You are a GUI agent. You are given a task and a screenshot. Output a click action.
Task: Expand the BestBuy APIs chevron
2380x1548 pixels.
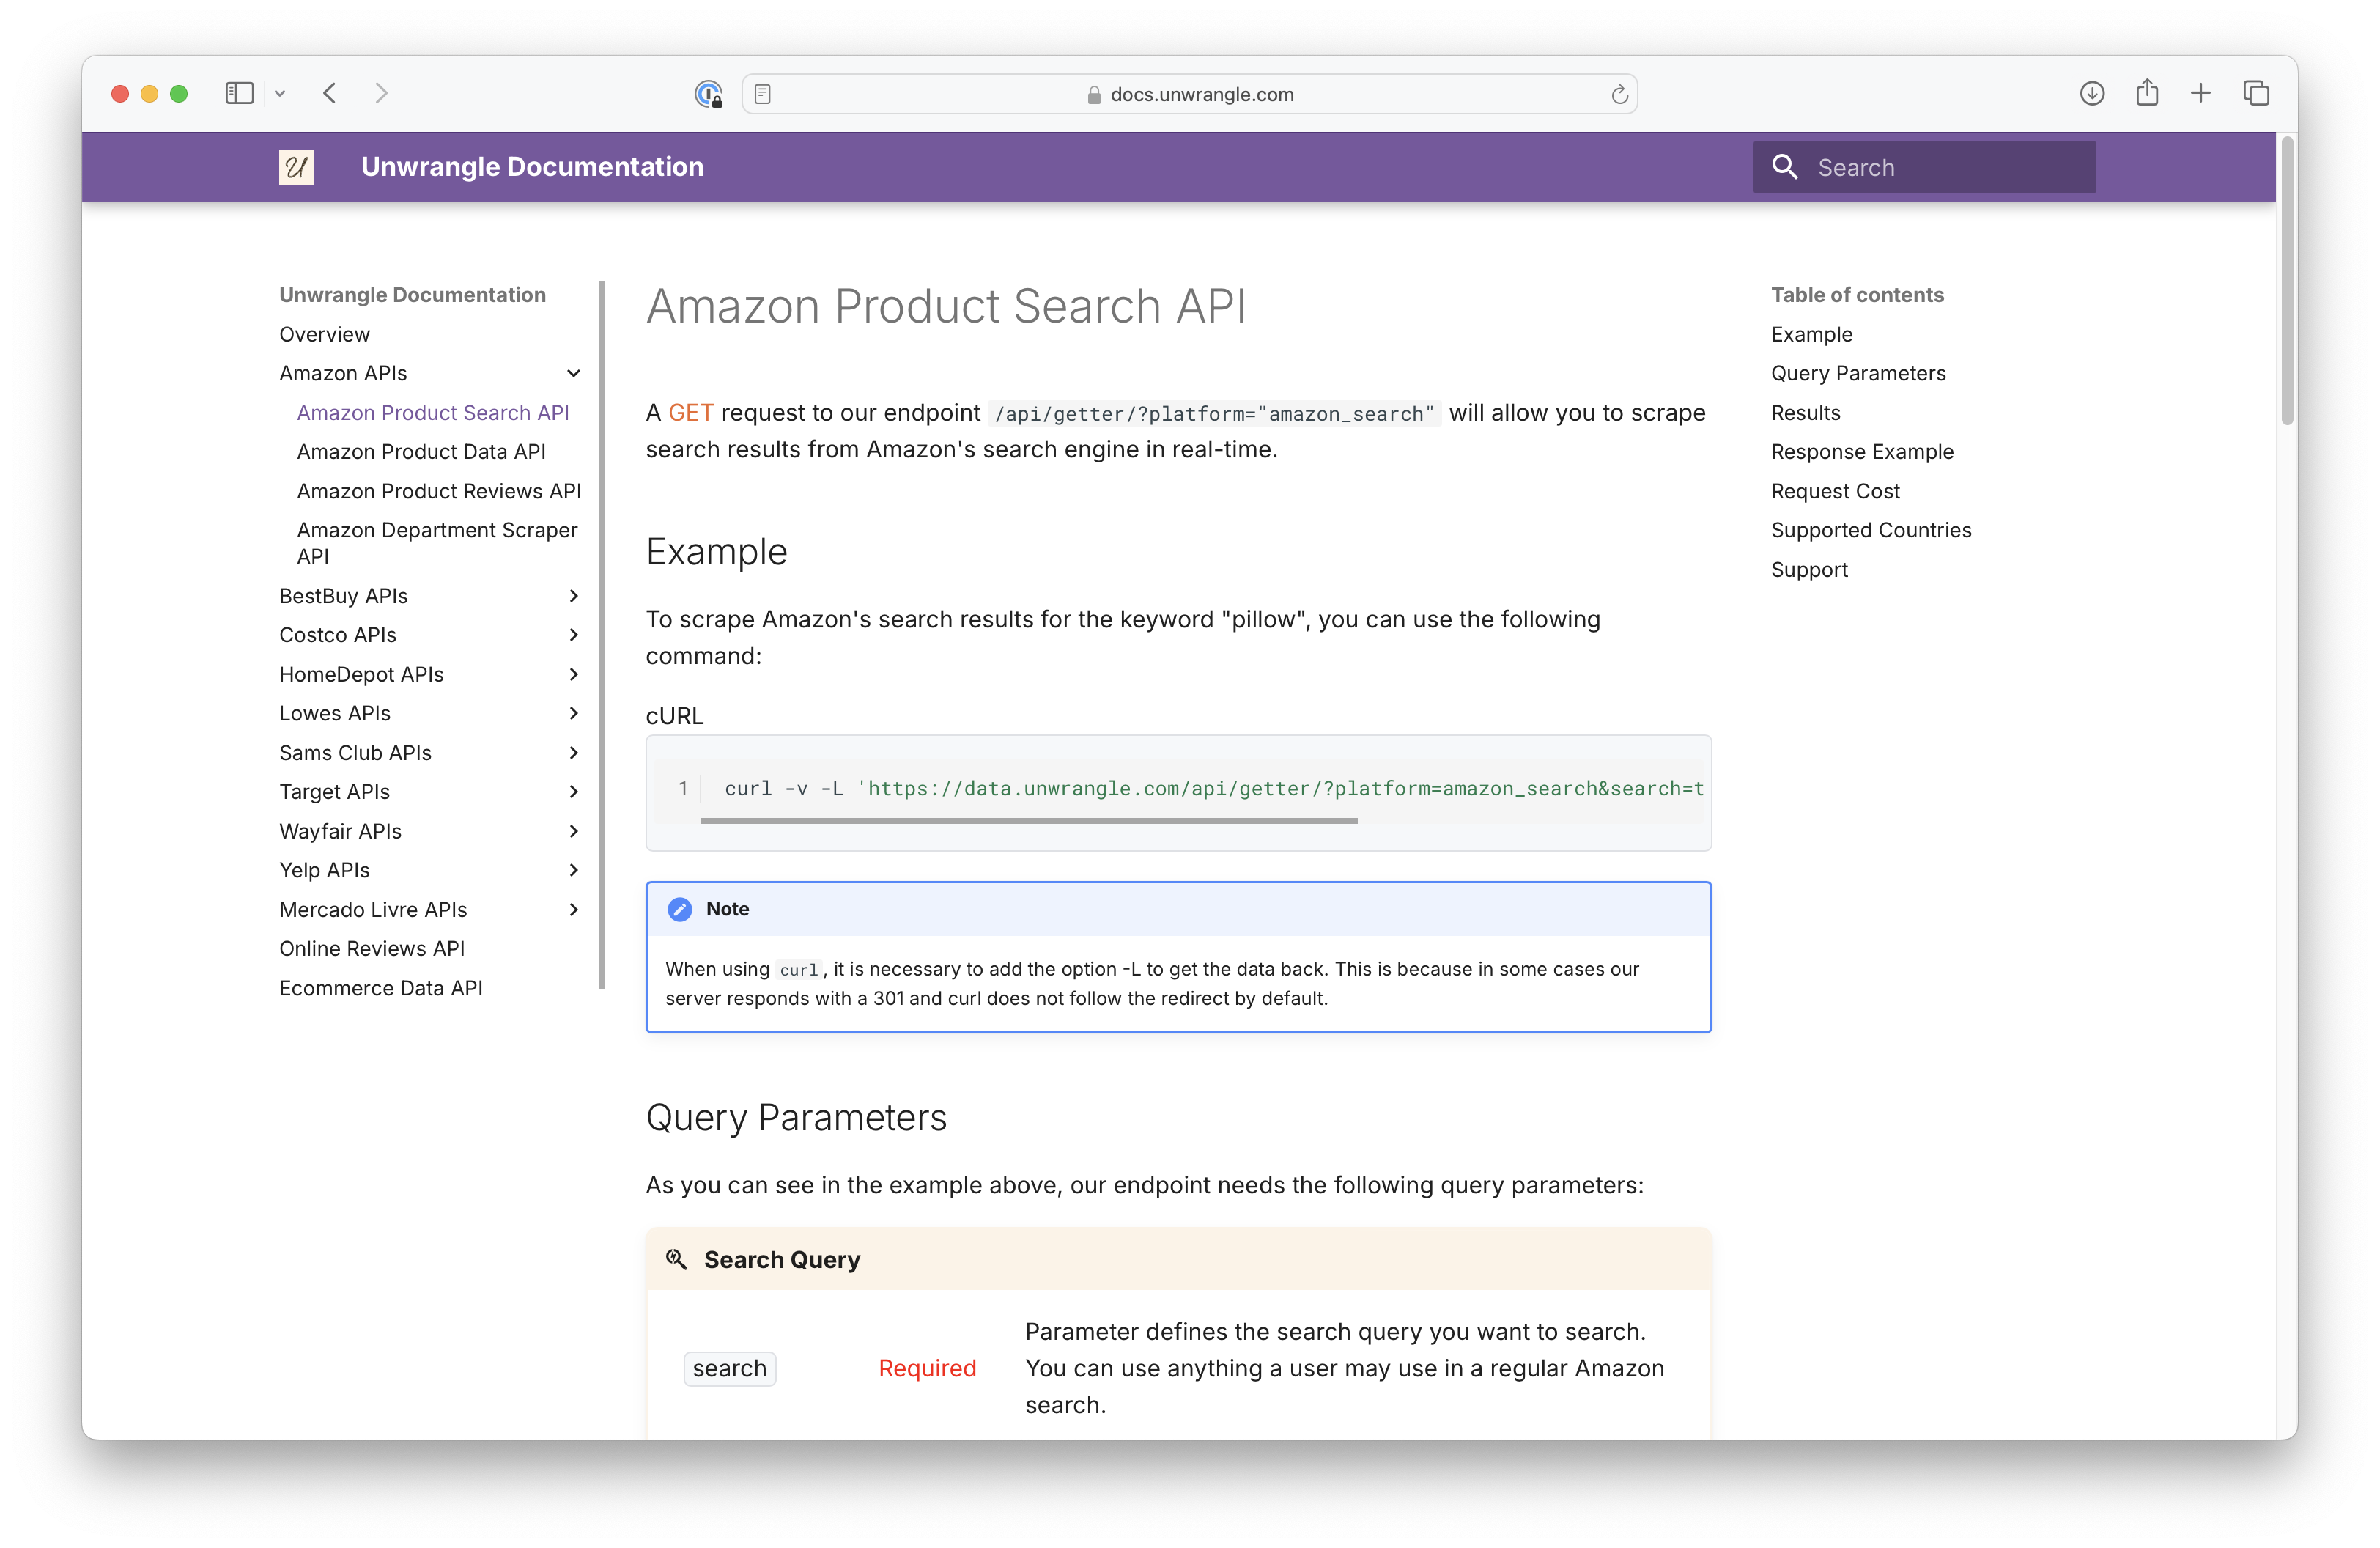point(573,596)
